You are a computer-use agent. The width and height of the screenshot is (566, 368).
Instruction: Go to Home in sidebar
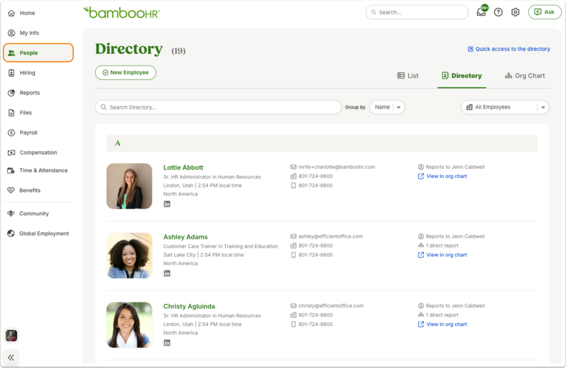click(27, 13)
